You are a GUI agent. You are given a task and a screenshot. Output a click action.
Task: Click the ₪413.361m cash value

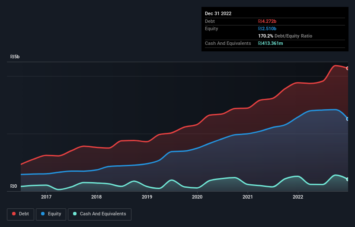tap(271, 43)
